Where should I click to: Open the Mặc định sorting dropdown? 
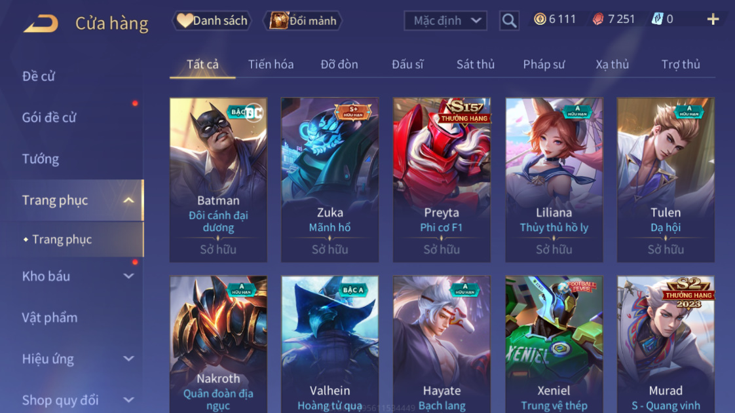click(445, 20)
